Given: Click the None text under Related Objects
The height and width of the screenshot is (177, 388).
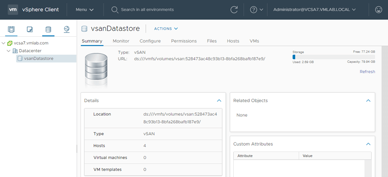Looking at the screenshot, I should click(x=242, y=115).
